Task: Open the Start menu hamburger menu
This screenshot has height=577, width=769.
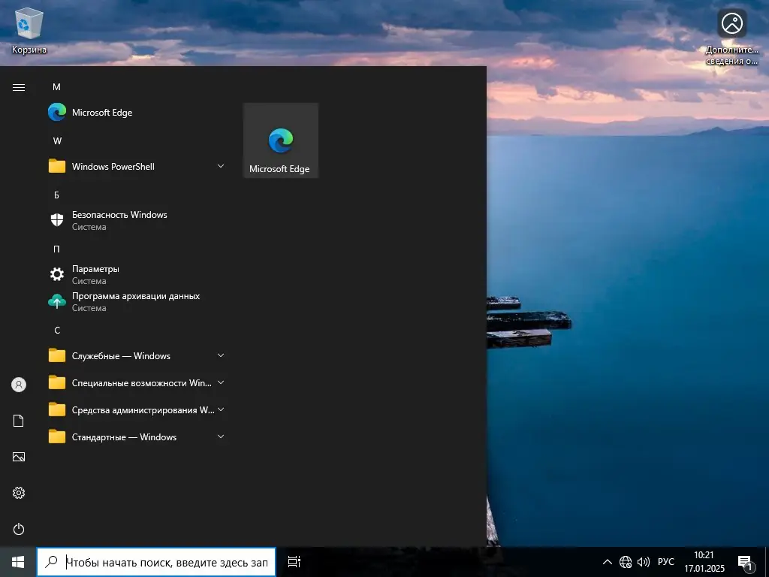Action: click(x=18, y=86)
